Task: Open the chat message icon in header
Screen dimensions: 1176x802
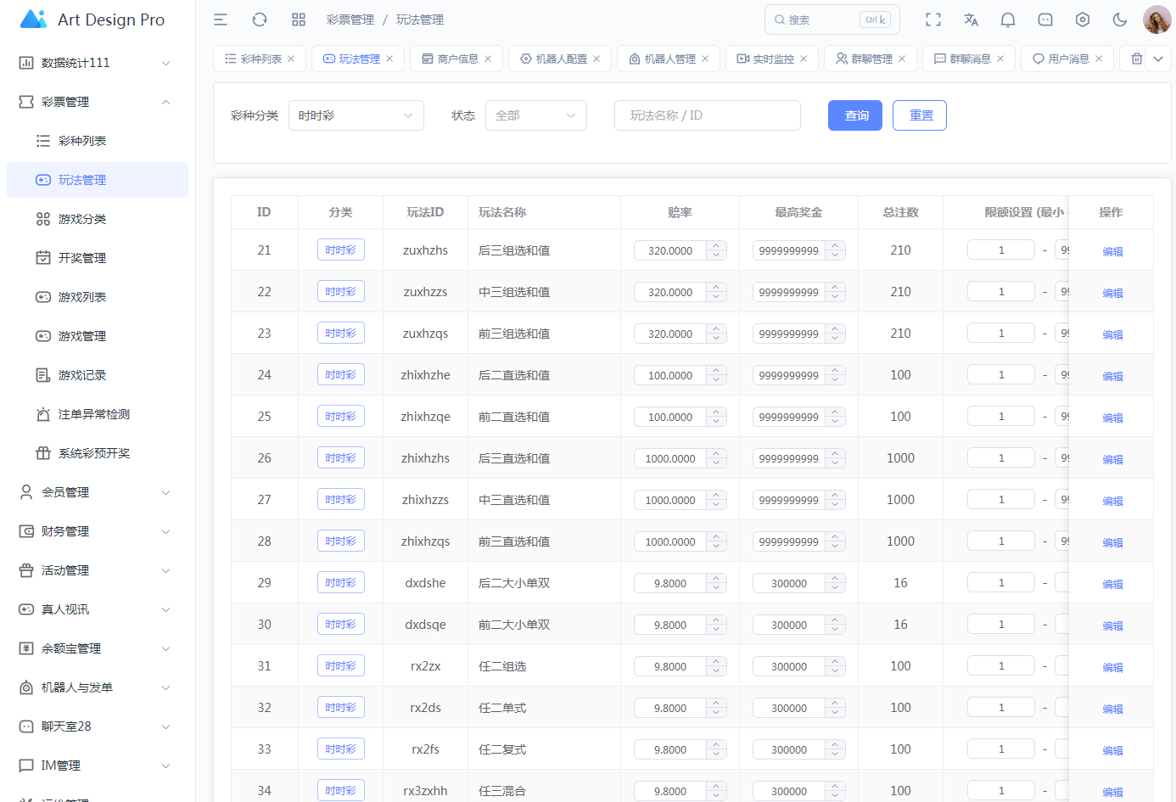Action: (x=1045, y=20)
